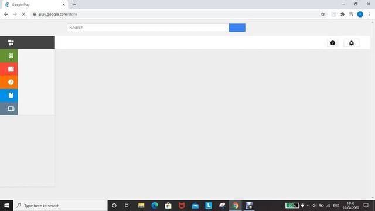The width and height of the screenshot is (375, 211).
Task: Stop page loading with the X button
Action: point(23,14)
